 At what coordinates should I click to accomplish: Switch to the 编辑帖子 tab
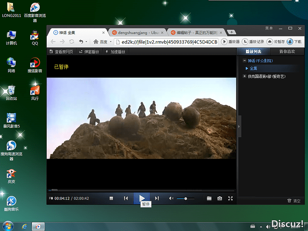[x=196, y=33]
